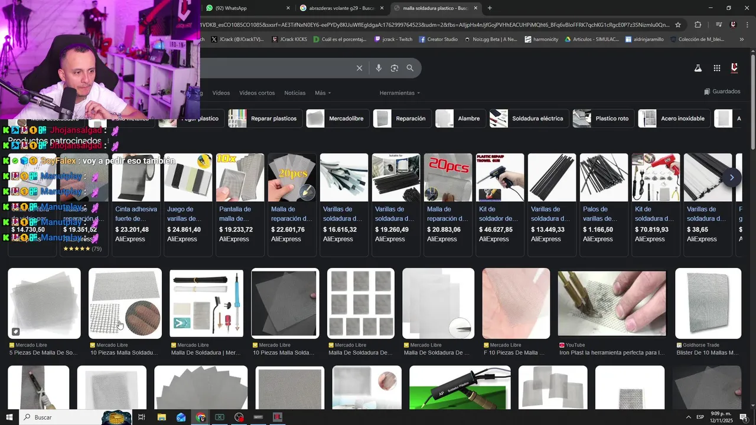The height and width of the screenshot is (425, 756).
Task: Open a new browser tab
Action: (x=490, y=8)
